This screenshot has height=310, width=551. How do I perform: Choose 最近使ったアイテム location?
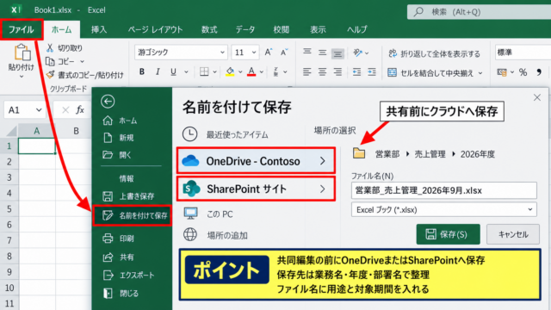[x=226, y=134]
